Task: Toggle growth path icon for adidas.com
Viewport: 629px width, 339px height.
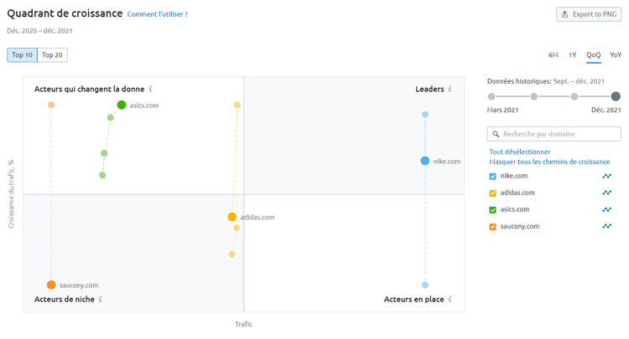Action: (x=606, y=193)
